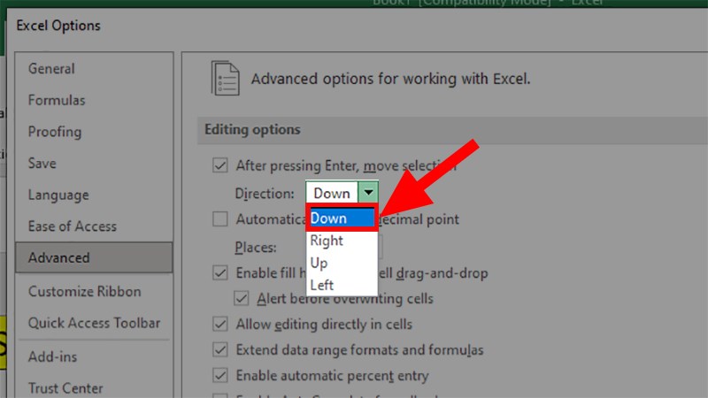Viewport: 708px width, 398px height.
Task: Open the Trust Center category
Action: (x=65, y=388)
